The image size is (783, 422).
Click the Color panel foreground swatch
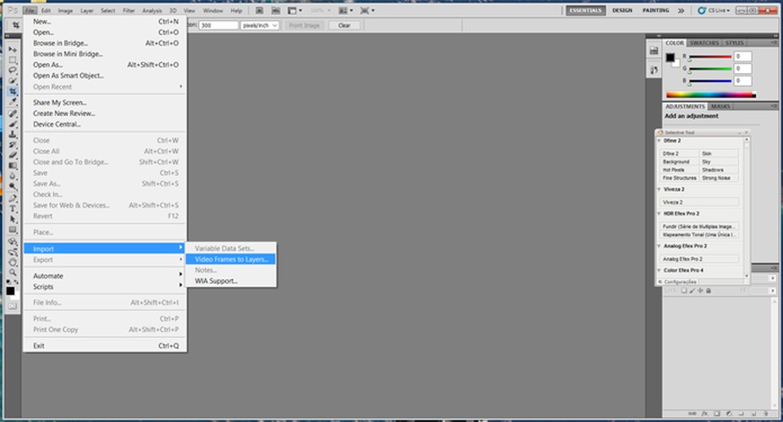point(670,57)
